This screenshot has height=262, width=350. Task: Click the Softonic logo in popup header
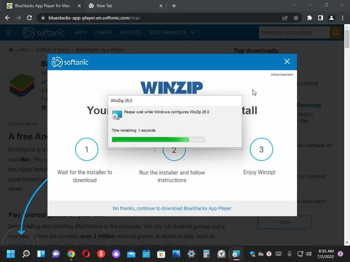tap(70, 62)
